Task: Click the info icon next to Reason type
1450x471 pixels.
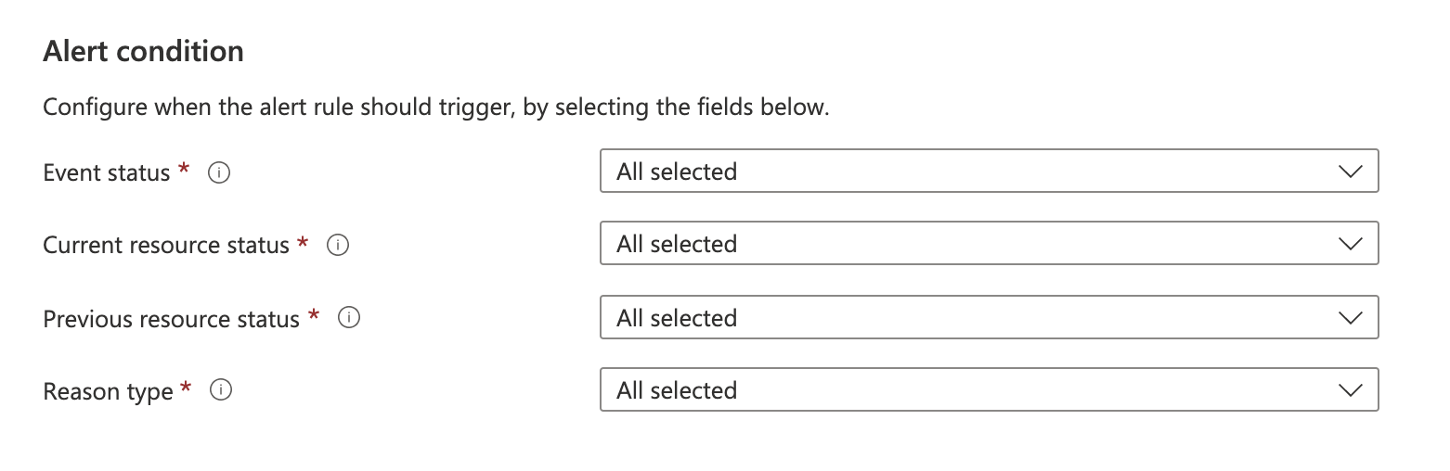Action: pyautogui.click(x=221, y=390)
